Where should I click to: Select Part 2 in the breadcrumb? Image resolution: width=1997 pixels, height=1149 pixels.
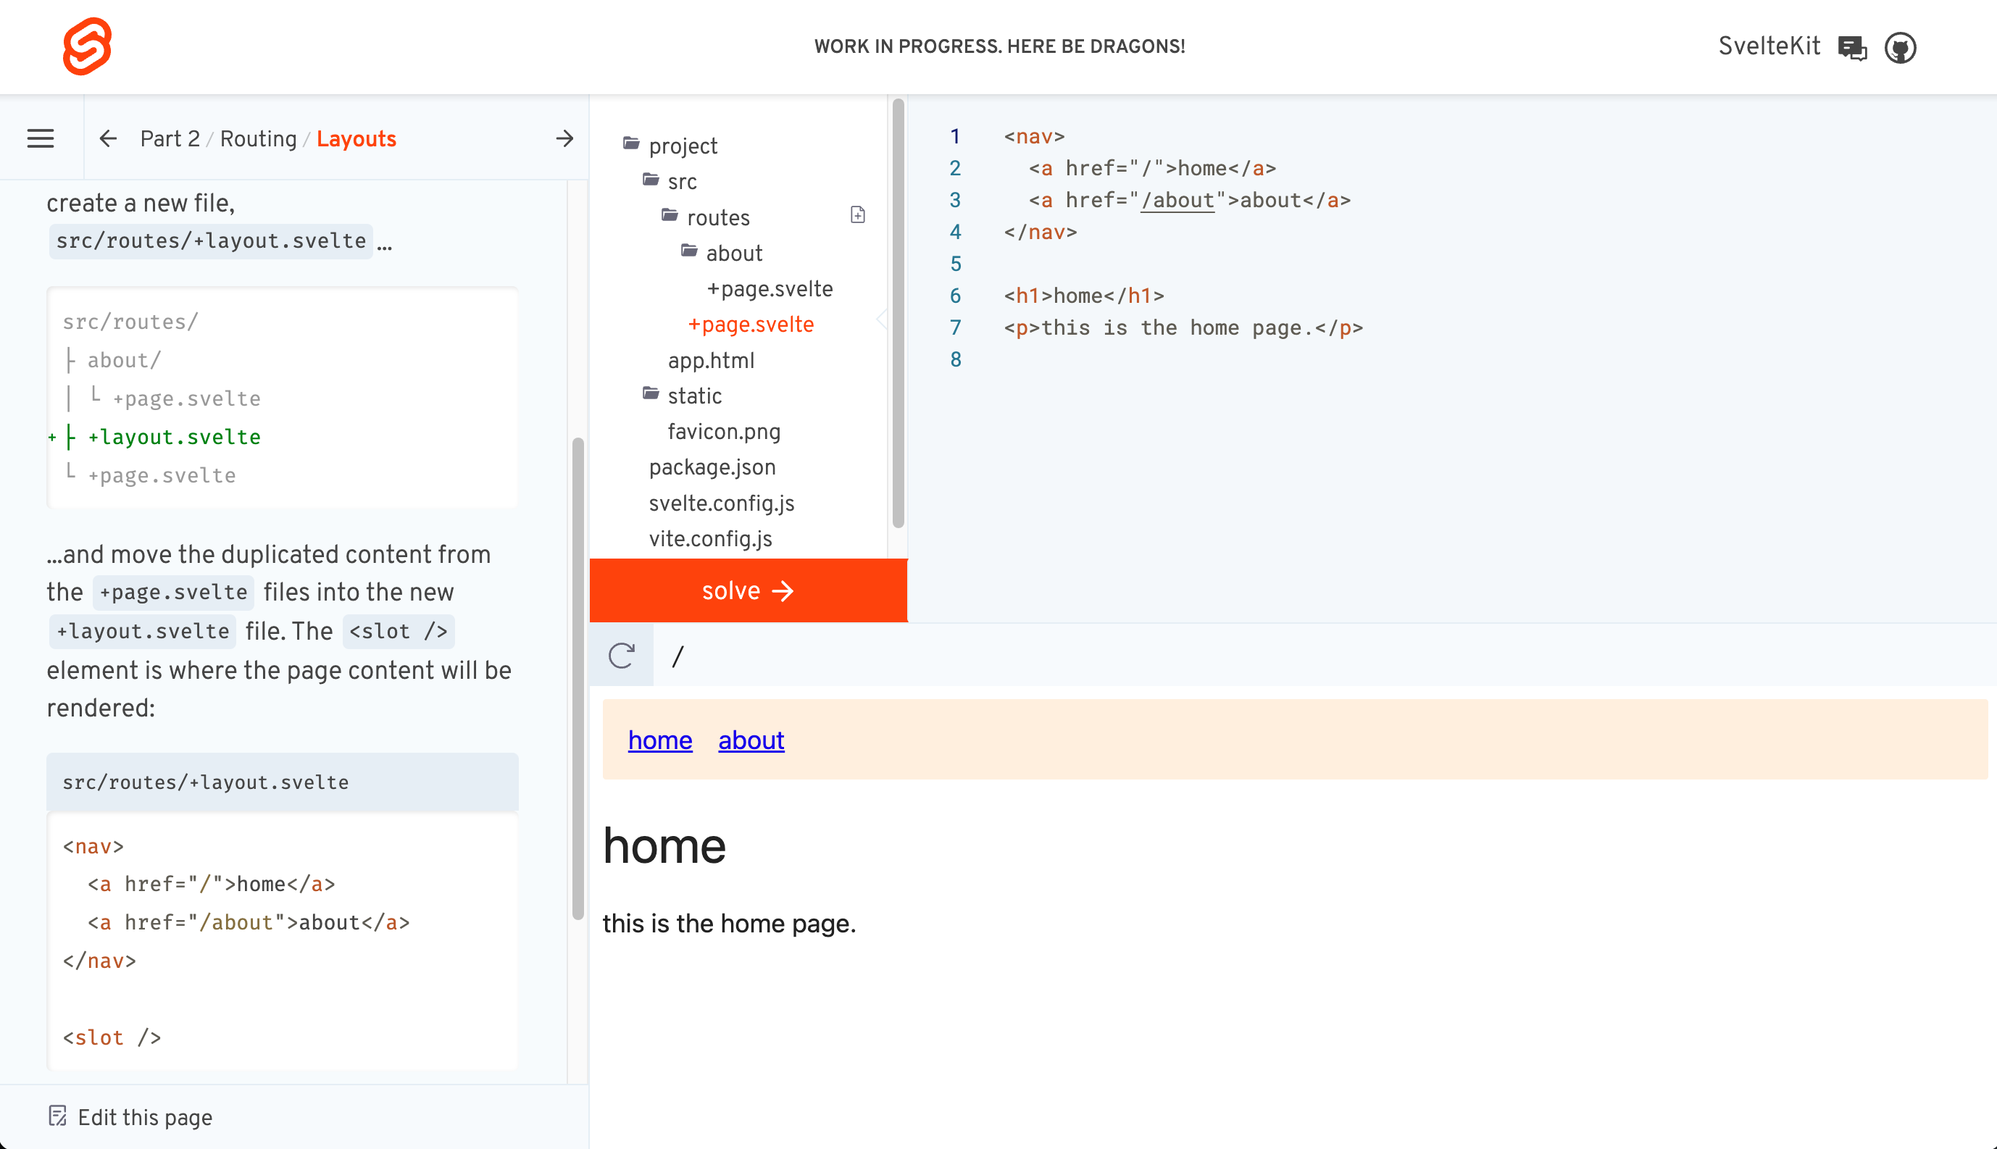[x=170, y=138]
